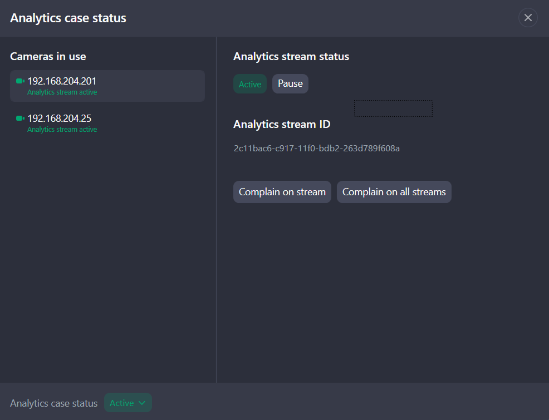Screen dimensions: 549x420
Task: Pause the analytics stream
Action: (x=290, y=83)
